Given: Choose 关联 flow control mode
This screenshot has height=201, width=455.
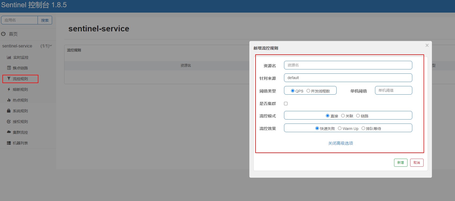Looking at the screenshot, I should point(343,116).
